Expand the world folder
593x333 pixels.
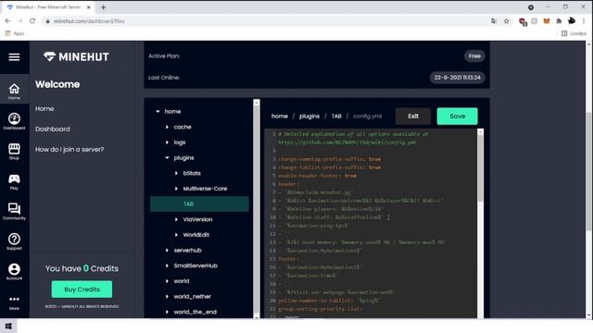pos(167,281)
